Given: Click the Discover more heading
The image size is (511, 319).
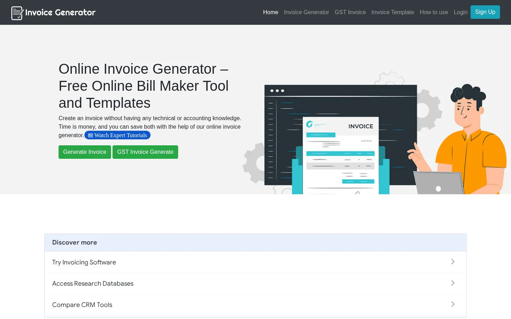Looking at the screenshot, I should [75, 242].
